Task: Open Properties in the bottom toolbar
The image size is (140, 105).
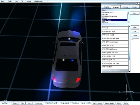Action: coord(38,103)
